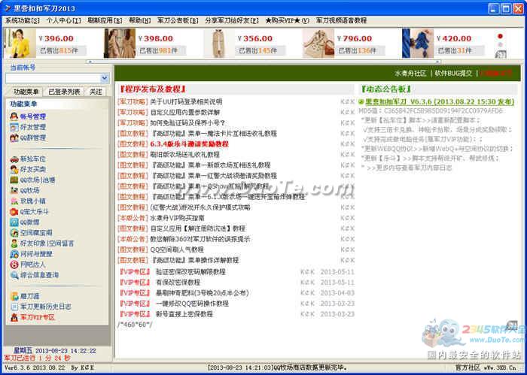The image size is (527, 375).
Task: Click the Q宠大乐斗 icon
Action: coord(14,212)
